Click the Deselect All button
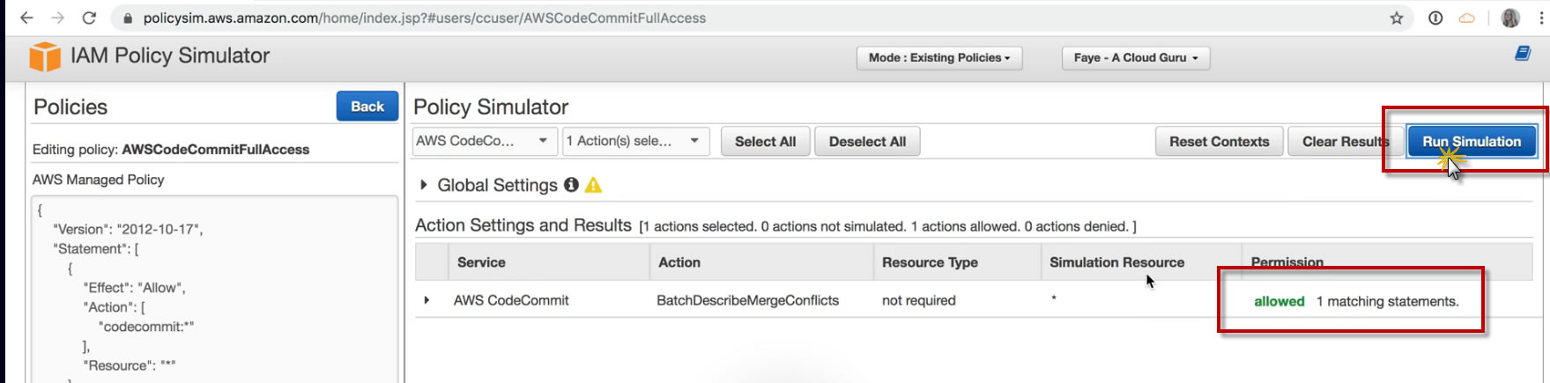This screenshot has height=383, width=1550. [867, 142]
